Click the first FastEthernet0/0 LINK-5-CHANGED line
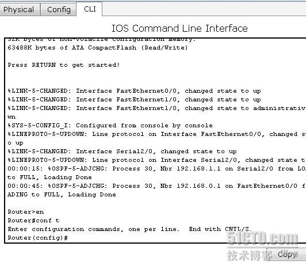Viewport: 306px width, 269px height. coord(134,91)
